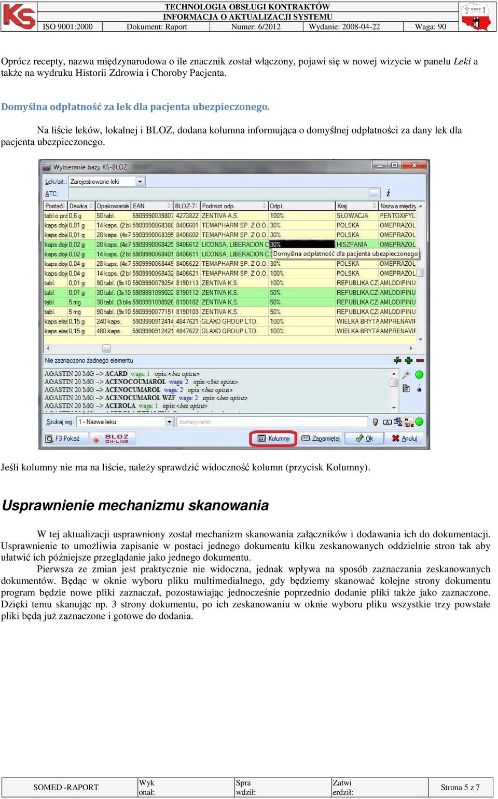Sort by the EAN column header
This screenshot has height=799, width=498.
point(152,206)
